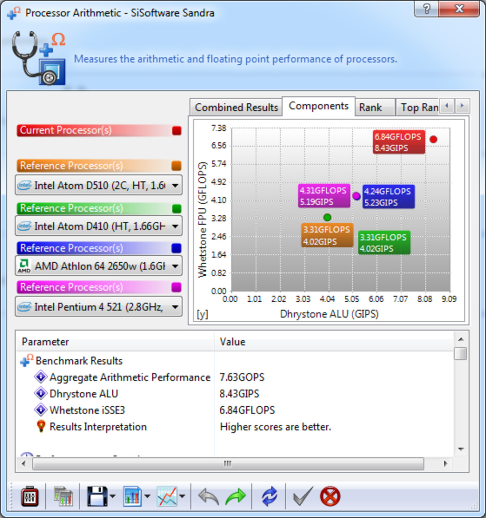Click the magenta 4.31GFLOPS chart label

pos(324,196)
